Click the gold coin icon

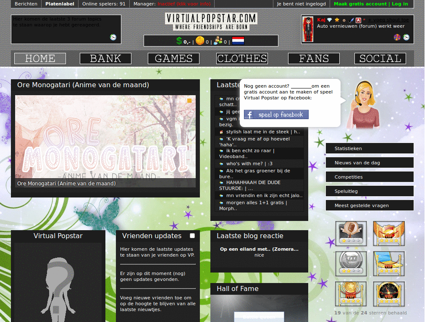pyautogui.click(x=200, y=41)
